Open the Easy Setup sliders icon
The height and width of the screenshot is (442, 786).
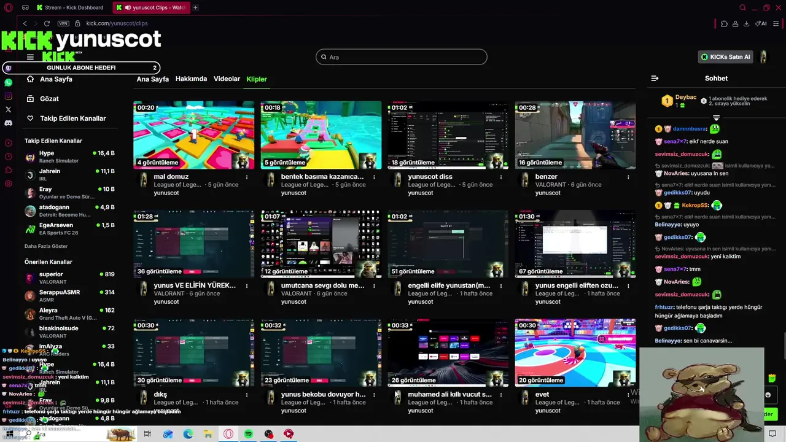776,23
